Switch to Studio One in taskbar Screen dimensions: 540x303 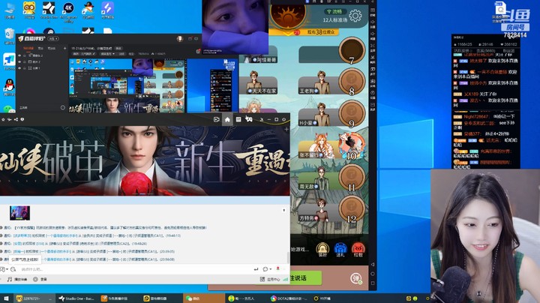[76, 298]
